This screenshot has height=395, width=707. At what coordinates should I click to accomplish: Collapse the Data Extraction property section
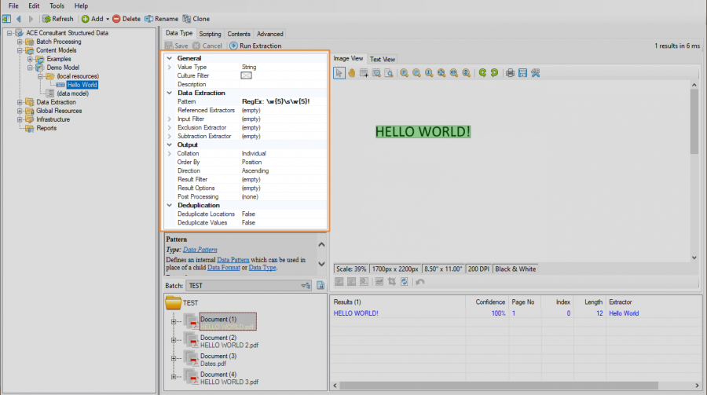(170, 93)
